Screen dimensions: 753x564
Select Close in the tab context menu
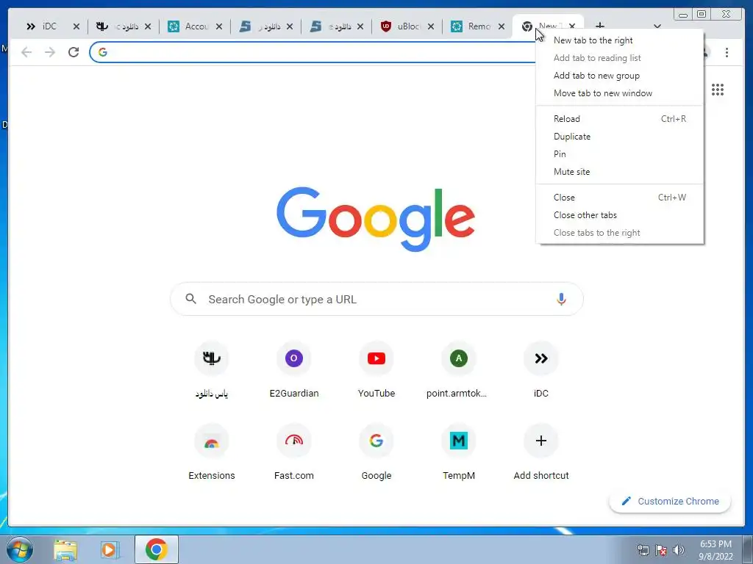619,198
